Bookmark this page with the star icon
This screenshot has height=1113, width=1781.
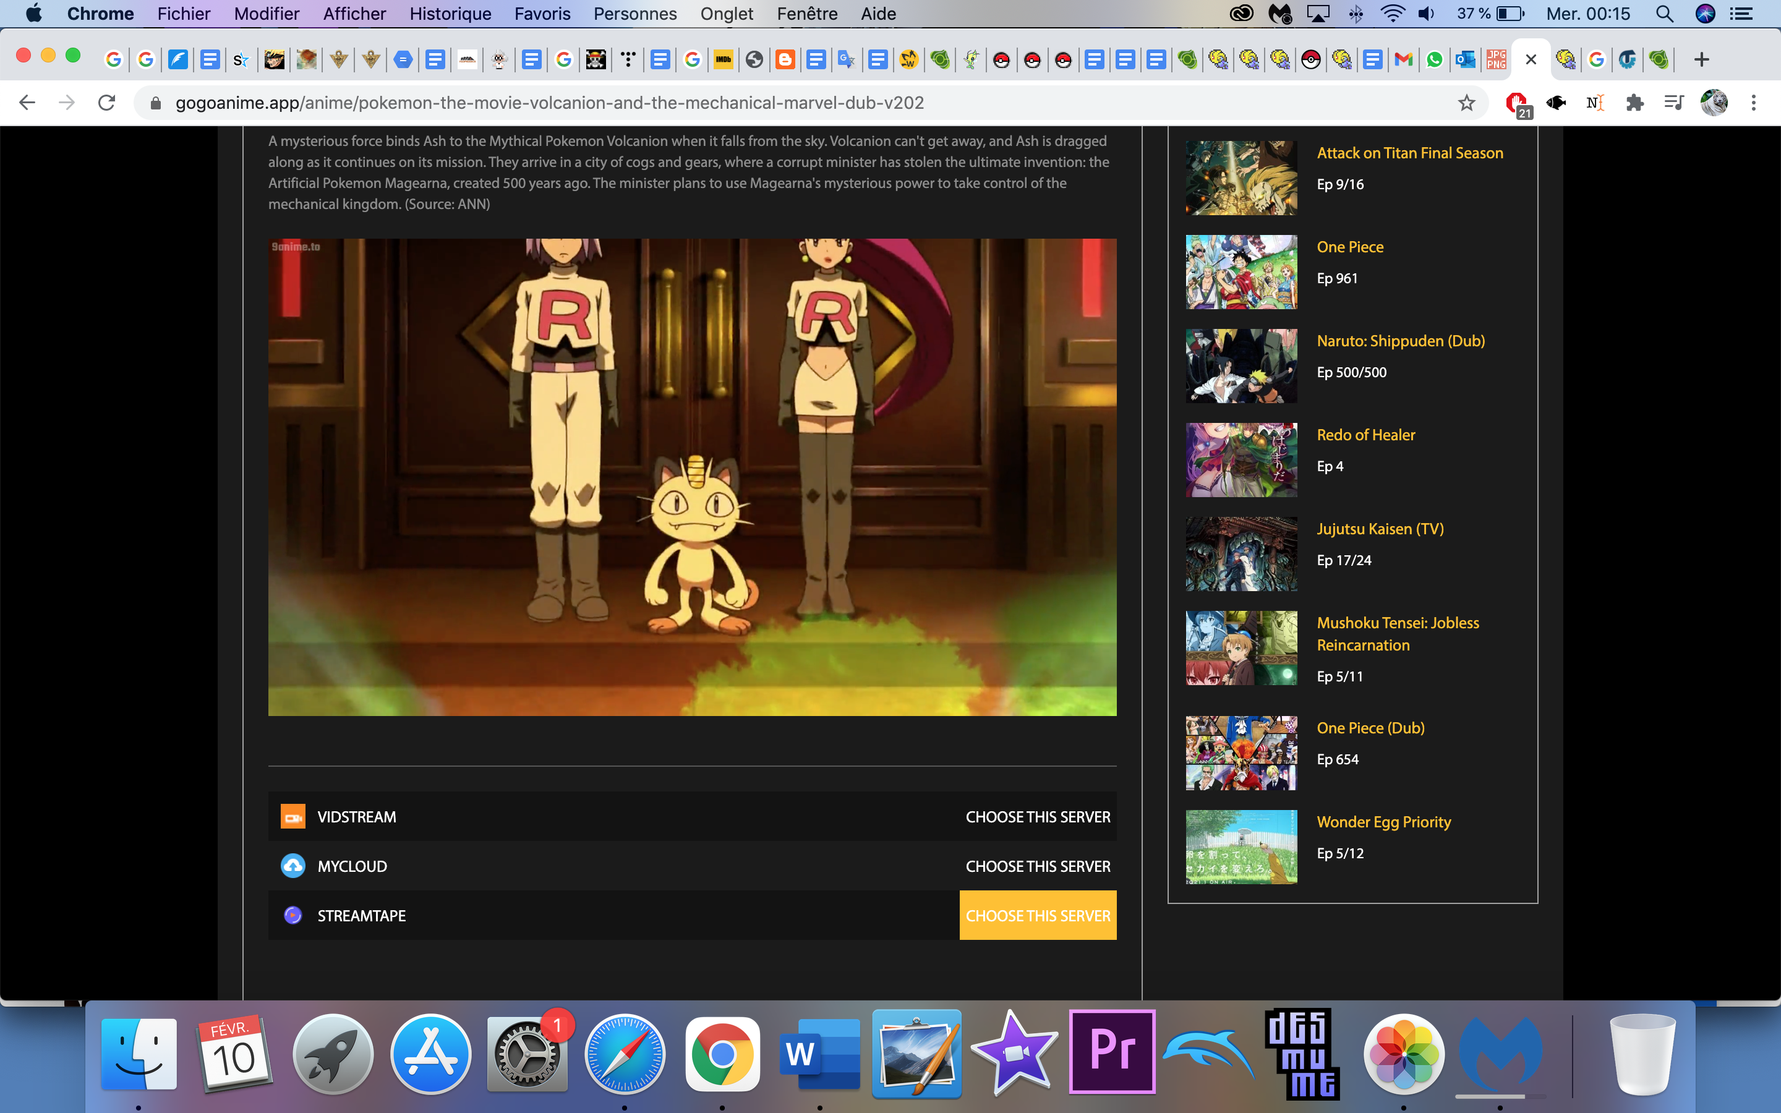coord(1466,102)
